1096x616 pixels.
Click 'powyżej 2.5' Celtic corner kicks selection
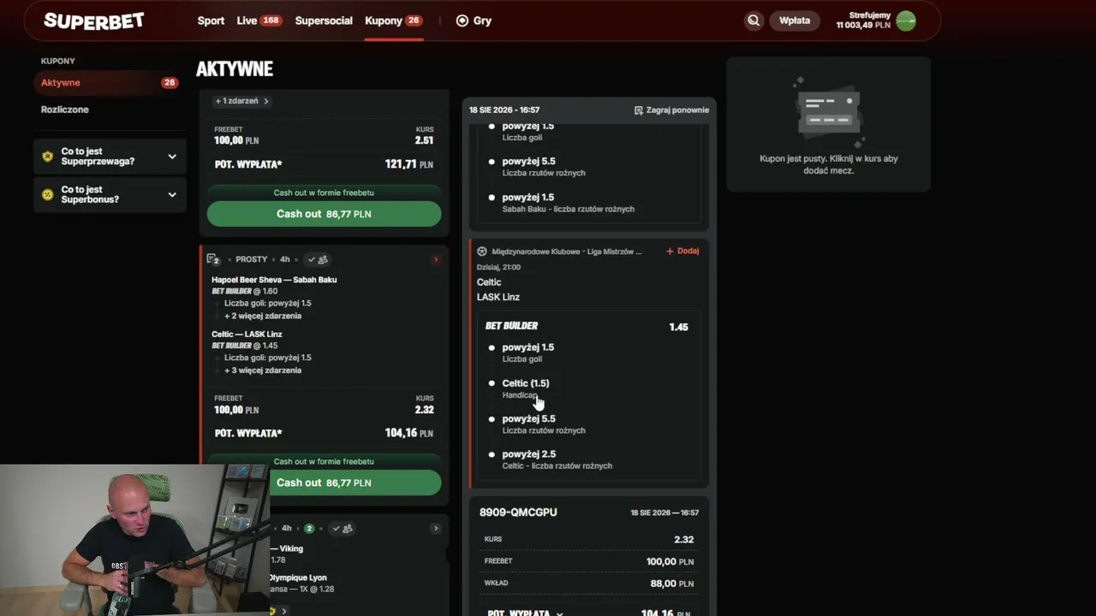pos(557,459)
